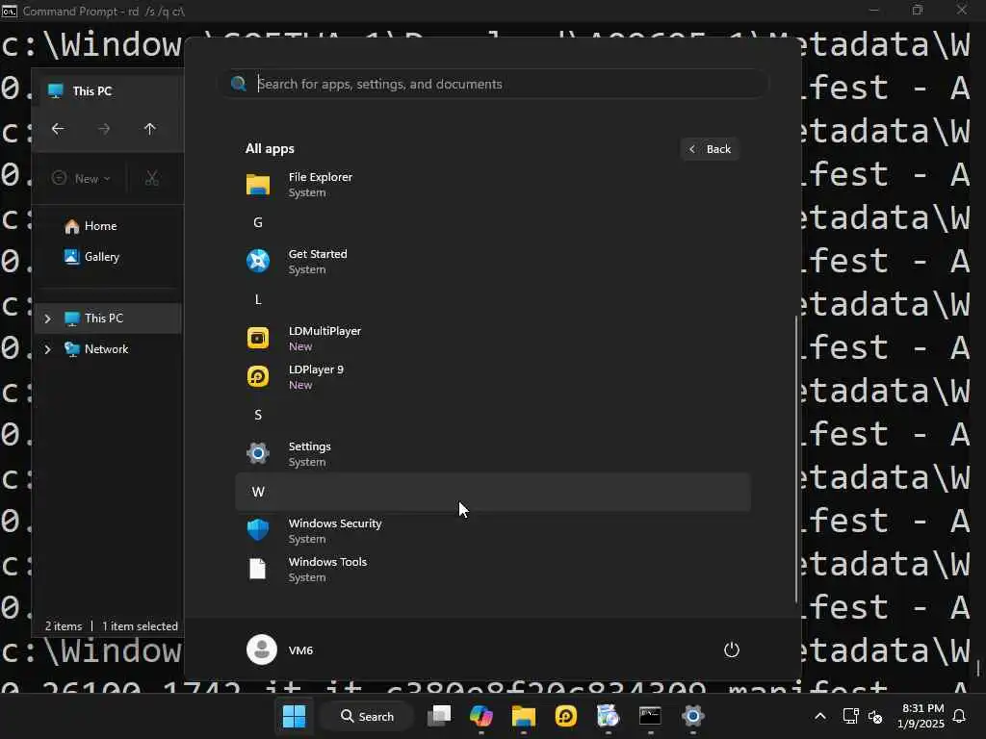The image size is (986, 739).
Task: Open Task View from the taskbar
Action: pyautogui.click(x=439, y=716)
